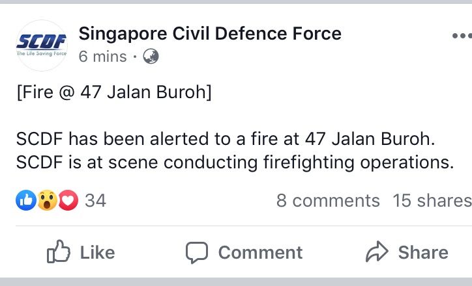Screen dimensions: 472x286
Task: Click the '[Fire @ 47 Jalan Buroh]' headline
Action: [113, 93]
